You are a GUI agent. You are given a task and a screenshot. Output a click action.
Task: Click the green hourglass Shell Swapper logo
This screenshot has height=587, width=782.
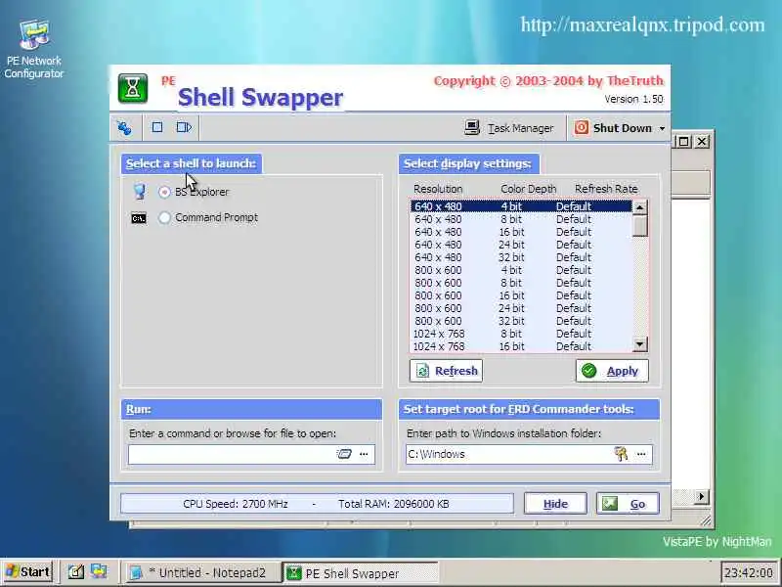133,88
